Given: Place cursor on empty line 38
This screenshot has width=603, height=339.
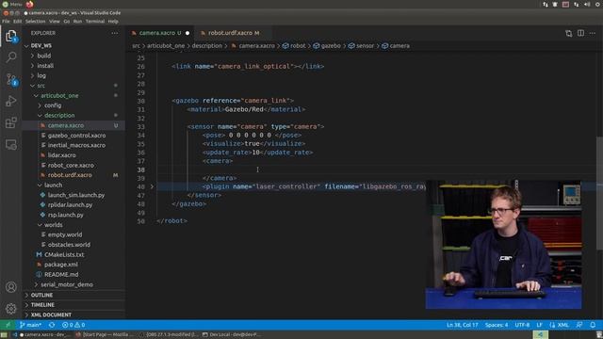Looking at the screenshot, I should (x=292, y=169).
